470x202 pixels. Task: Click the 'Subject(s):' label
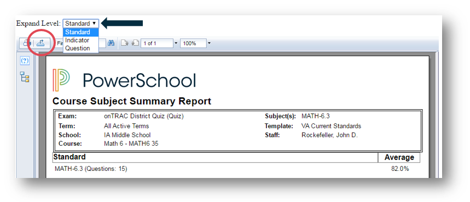pos(281,116)
